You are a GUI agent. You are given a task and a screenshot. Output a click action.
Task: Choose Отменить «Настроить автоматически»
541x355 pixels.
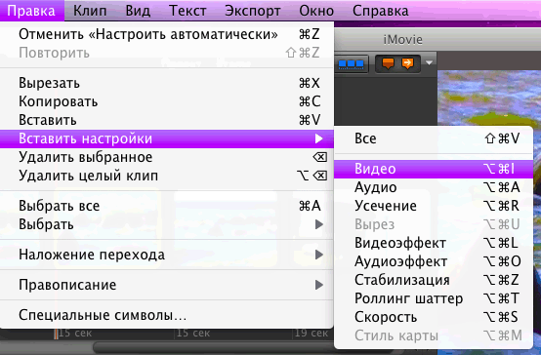167,34
